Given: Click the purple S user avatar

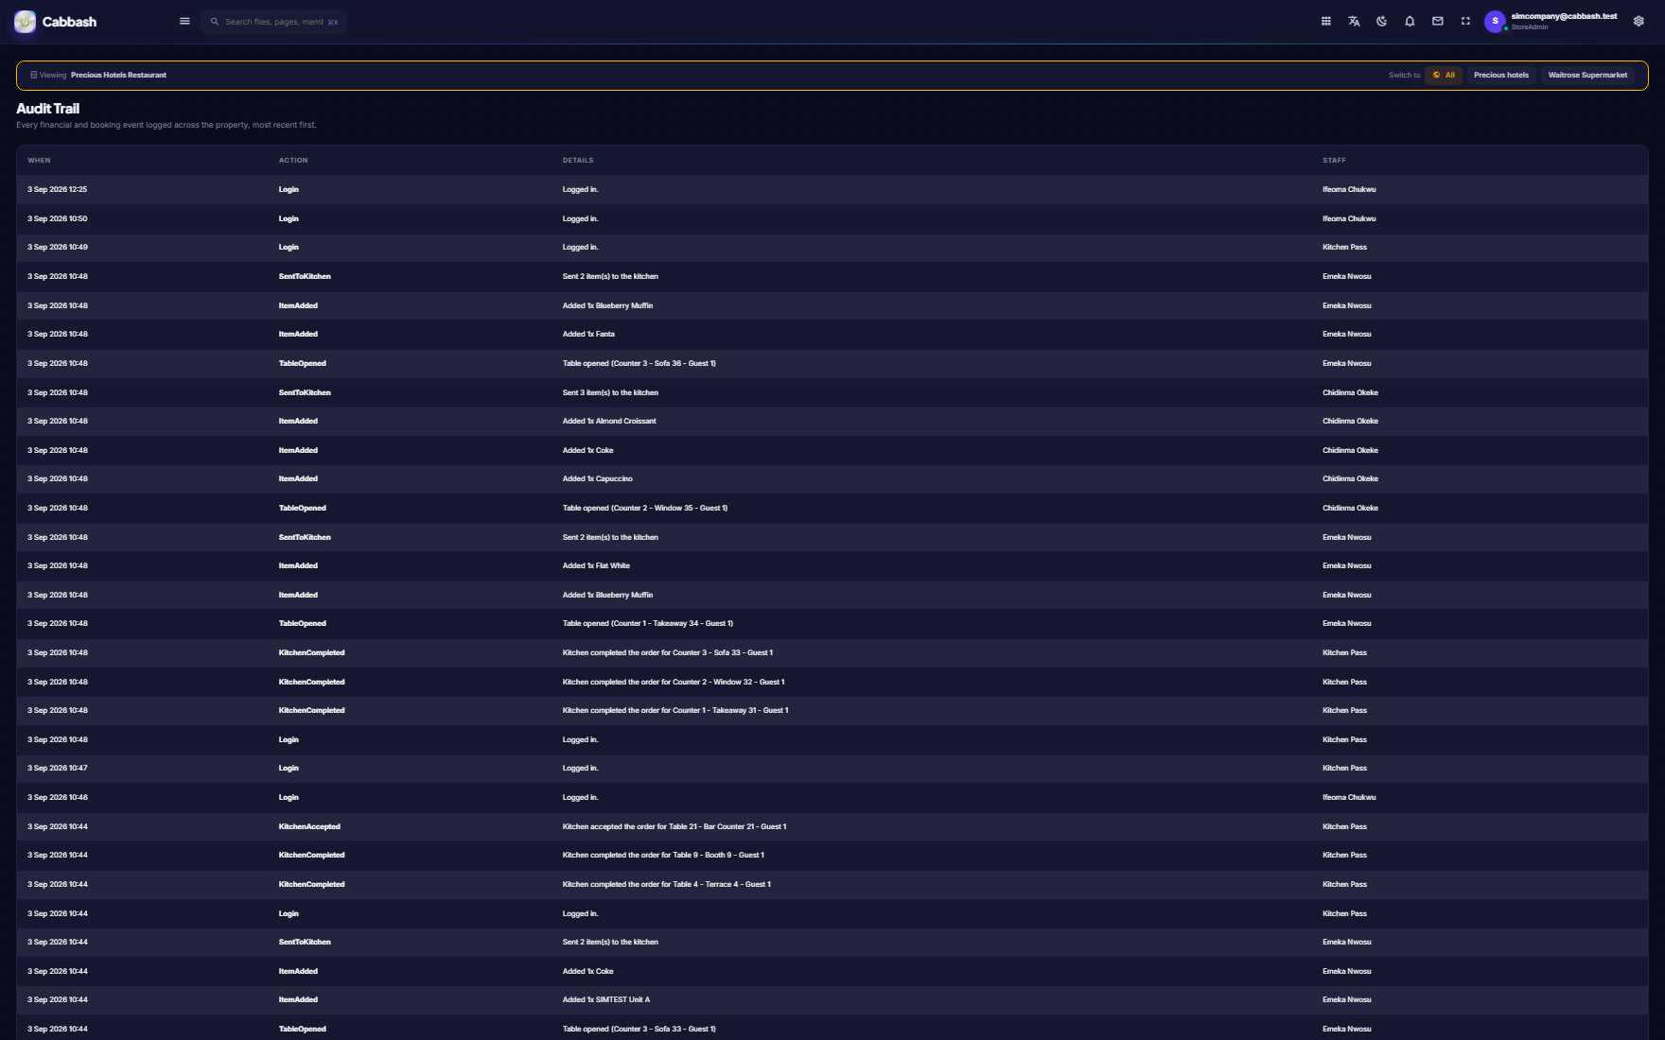Looking at the screenshot, I should (x=1495, y=22).
